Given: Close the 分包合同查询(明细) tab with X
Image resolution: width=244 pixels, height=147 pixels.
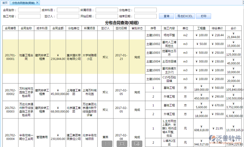Looking at the screenshot, I should (37, 2).
